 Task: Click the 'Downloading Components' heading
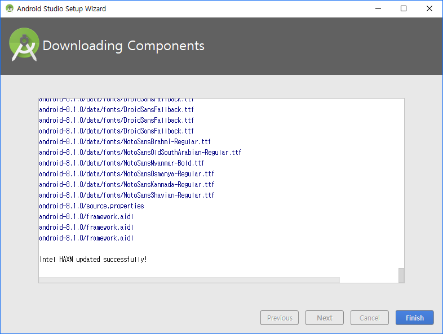tap(123, 46)
